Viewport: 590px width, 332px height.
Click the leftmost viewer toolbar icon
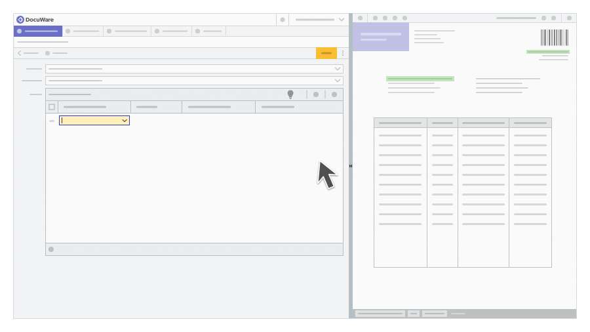point(360,18)
